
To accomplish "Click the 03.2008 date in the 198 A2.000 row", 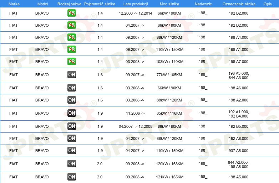I will (x=135, y=100).
